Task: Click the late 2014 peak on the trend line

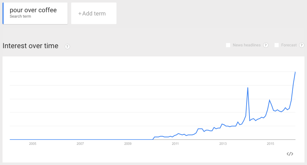Action: click(x=270, y=100)
